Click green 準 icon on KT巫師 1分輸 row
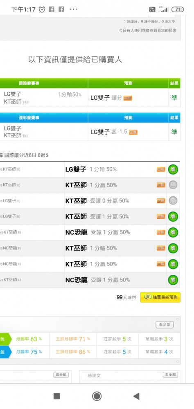 pos(173,248)
